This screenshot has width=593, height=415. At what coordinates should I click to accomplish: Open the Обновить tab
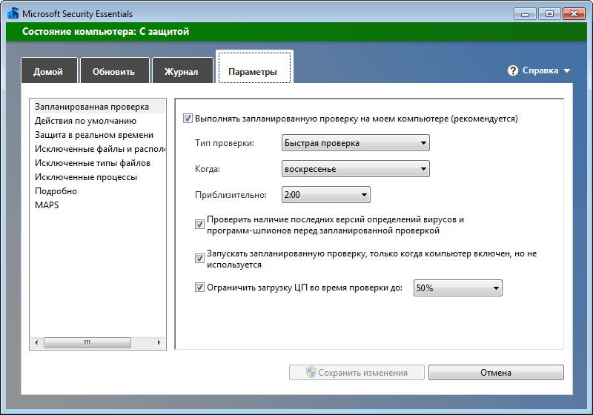pyautogui.click(x=115, y=70)
